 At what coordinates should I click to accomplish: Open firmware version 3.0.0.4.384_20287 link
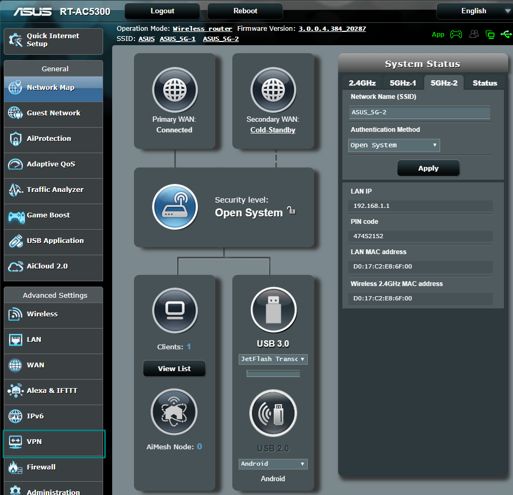pyautogui.click(x=332, y=29)
